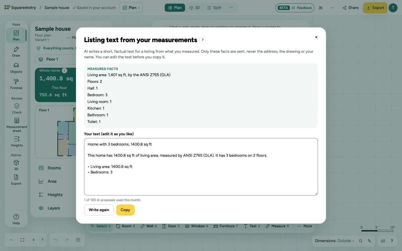
Task: Open the Floor 1 selector dropdown
Action: (x=56, y=59)
